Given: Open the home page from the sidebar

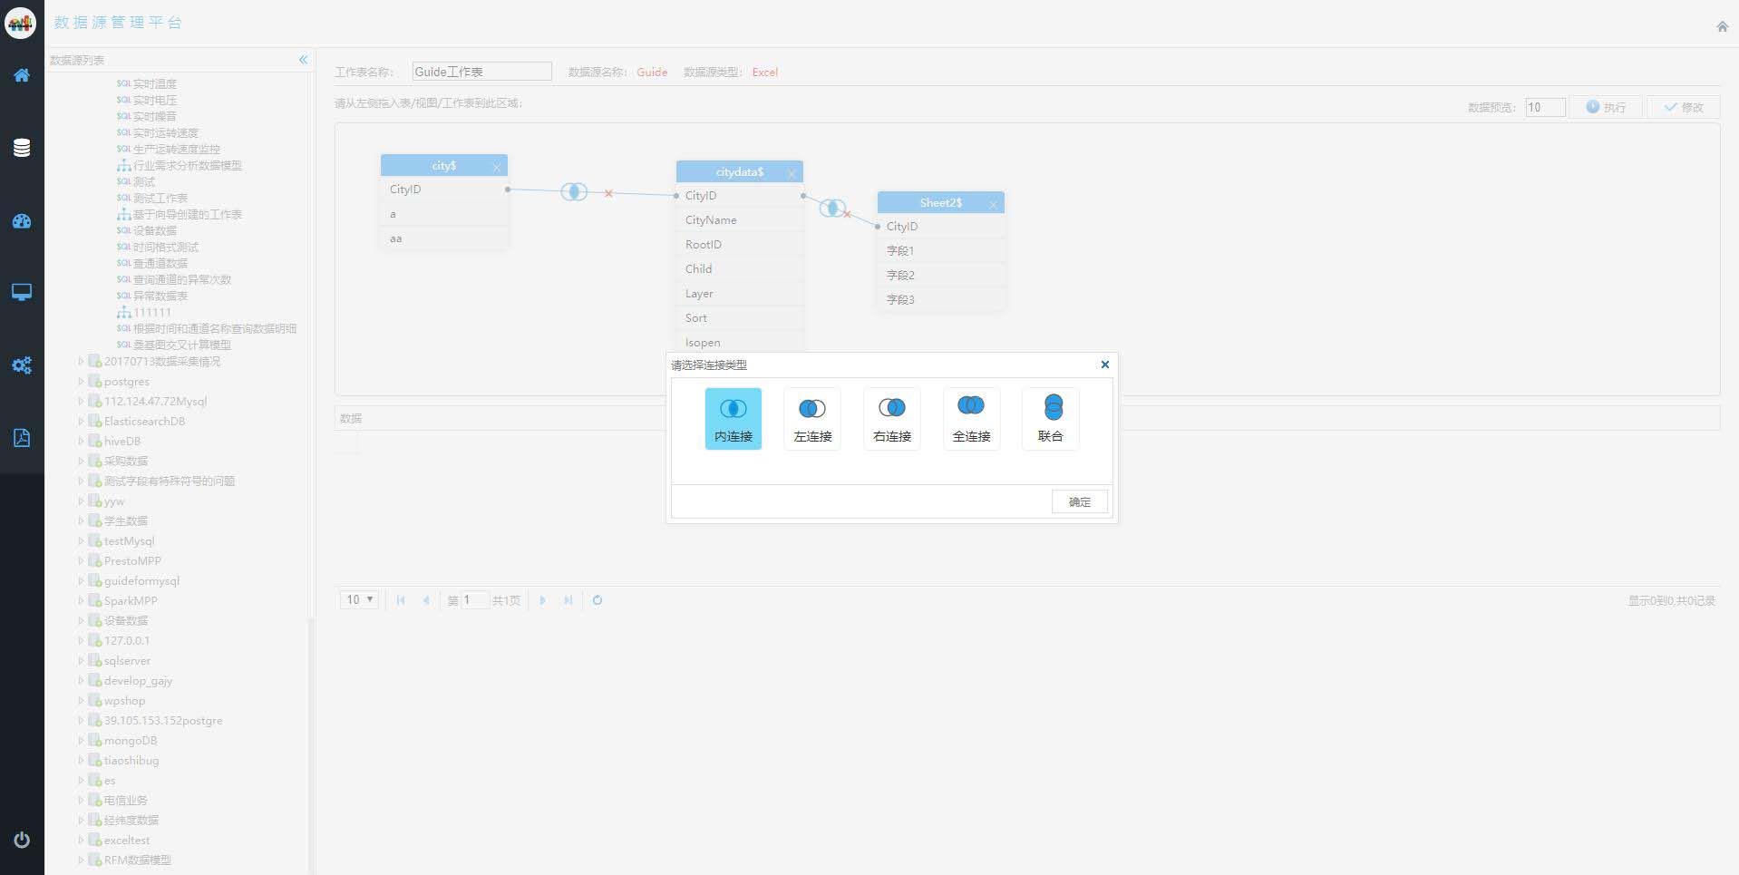Looking at the screenshot, I should coord(22,75).
